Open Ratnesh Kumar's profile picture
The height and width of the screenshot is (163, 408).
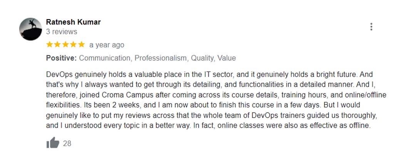(30, 28)
